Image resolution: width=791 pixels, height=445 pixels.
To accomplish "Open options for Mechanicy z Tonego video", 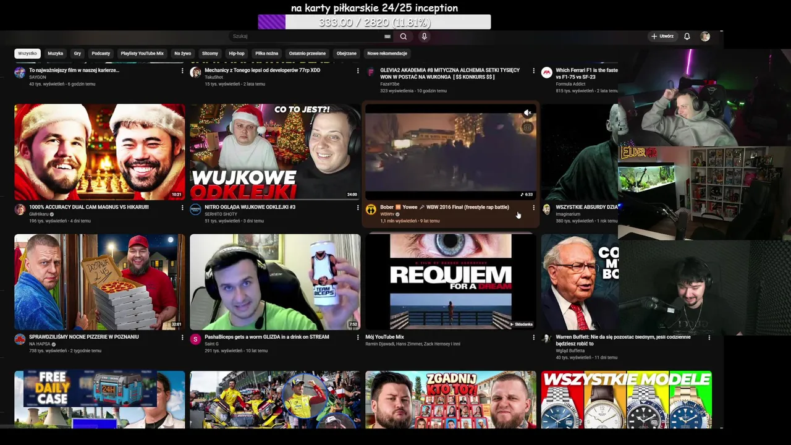I will pyautogui.click(x=358, y=71).
